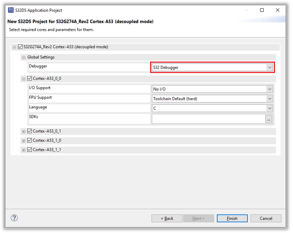Go back with the Back button

tap(167, 219)
